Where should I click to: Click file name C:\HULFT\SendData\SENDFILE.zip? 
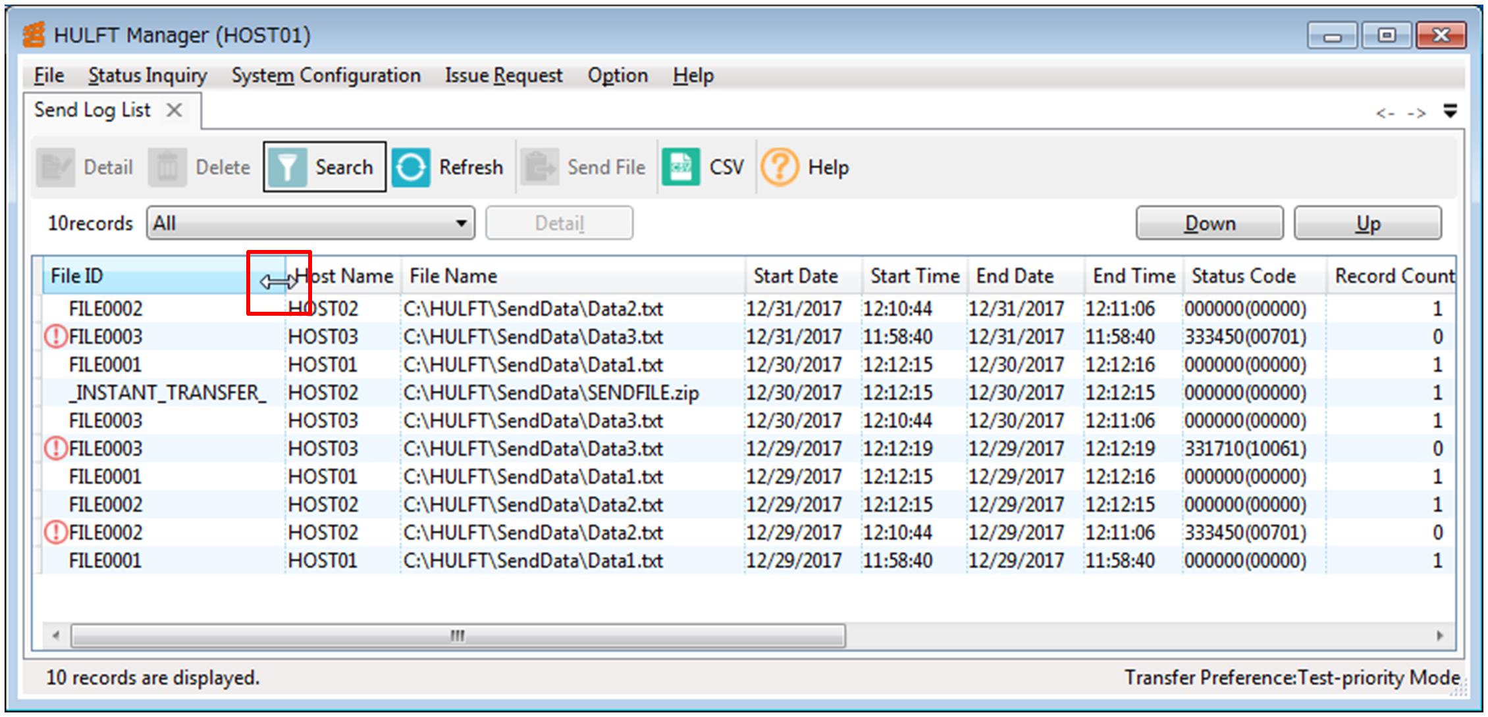tap(551, 393)
